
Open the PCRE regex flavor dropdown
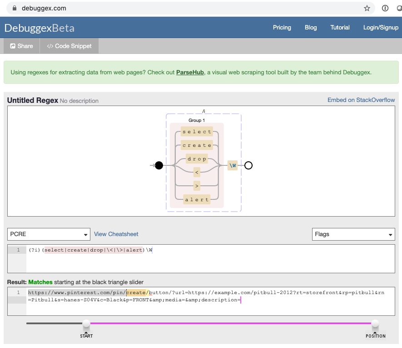(x=49, y=234)
